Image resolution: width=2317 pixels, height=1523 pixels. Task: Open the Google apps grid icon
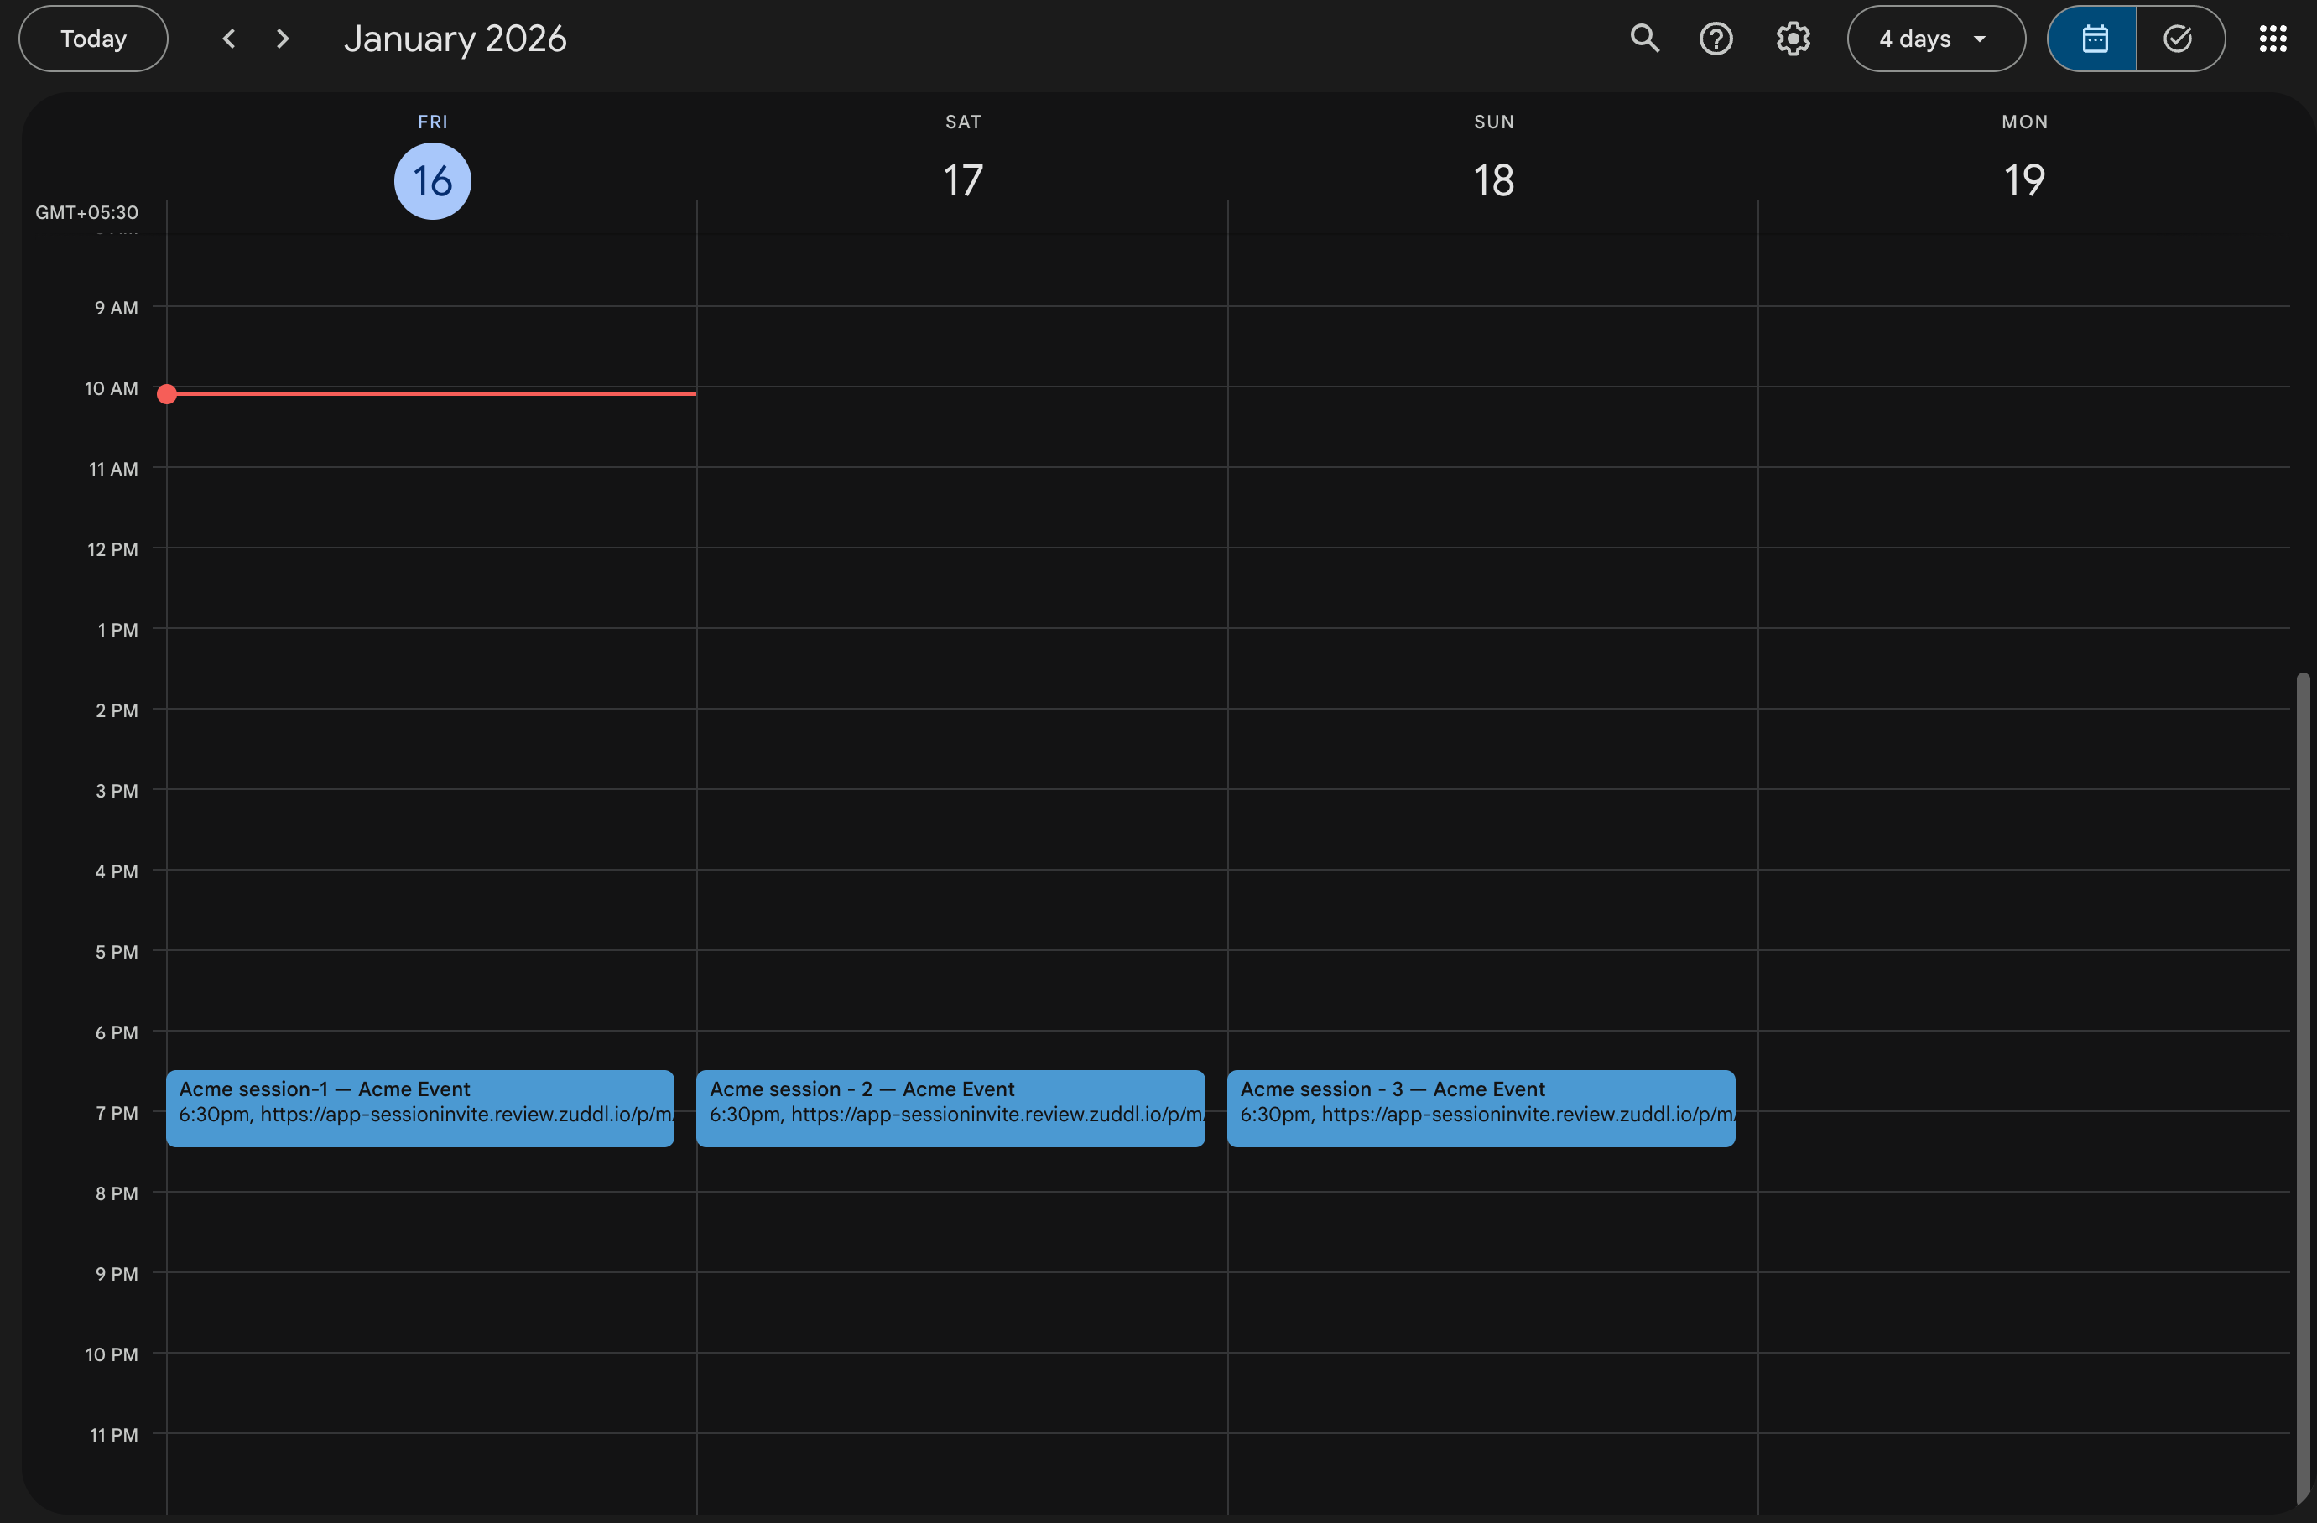2273,39
